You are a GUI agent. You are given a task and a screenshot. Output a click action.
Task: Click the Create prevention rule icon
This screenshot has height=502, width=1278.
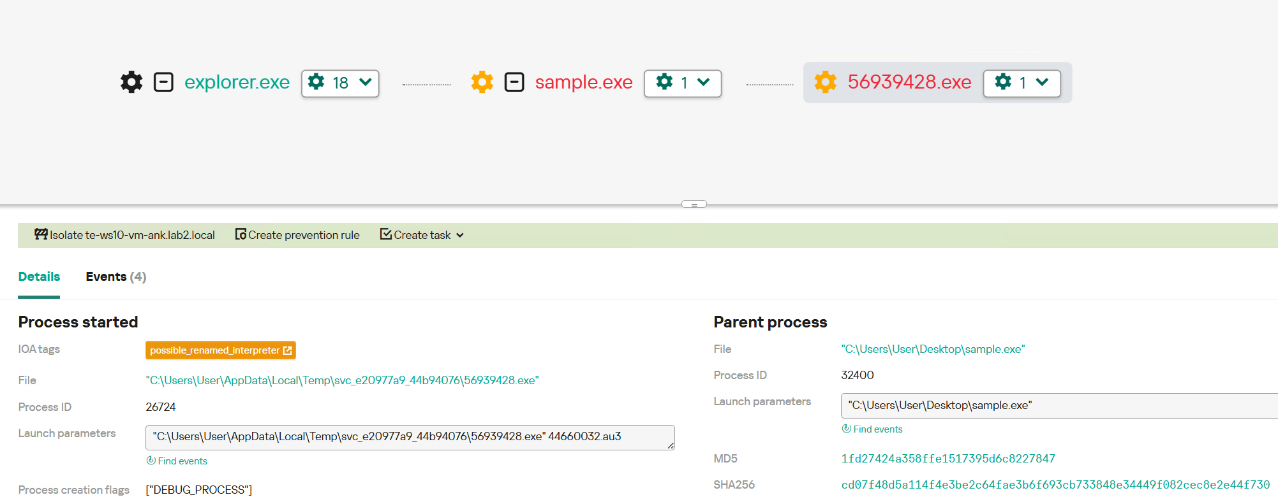241,234
